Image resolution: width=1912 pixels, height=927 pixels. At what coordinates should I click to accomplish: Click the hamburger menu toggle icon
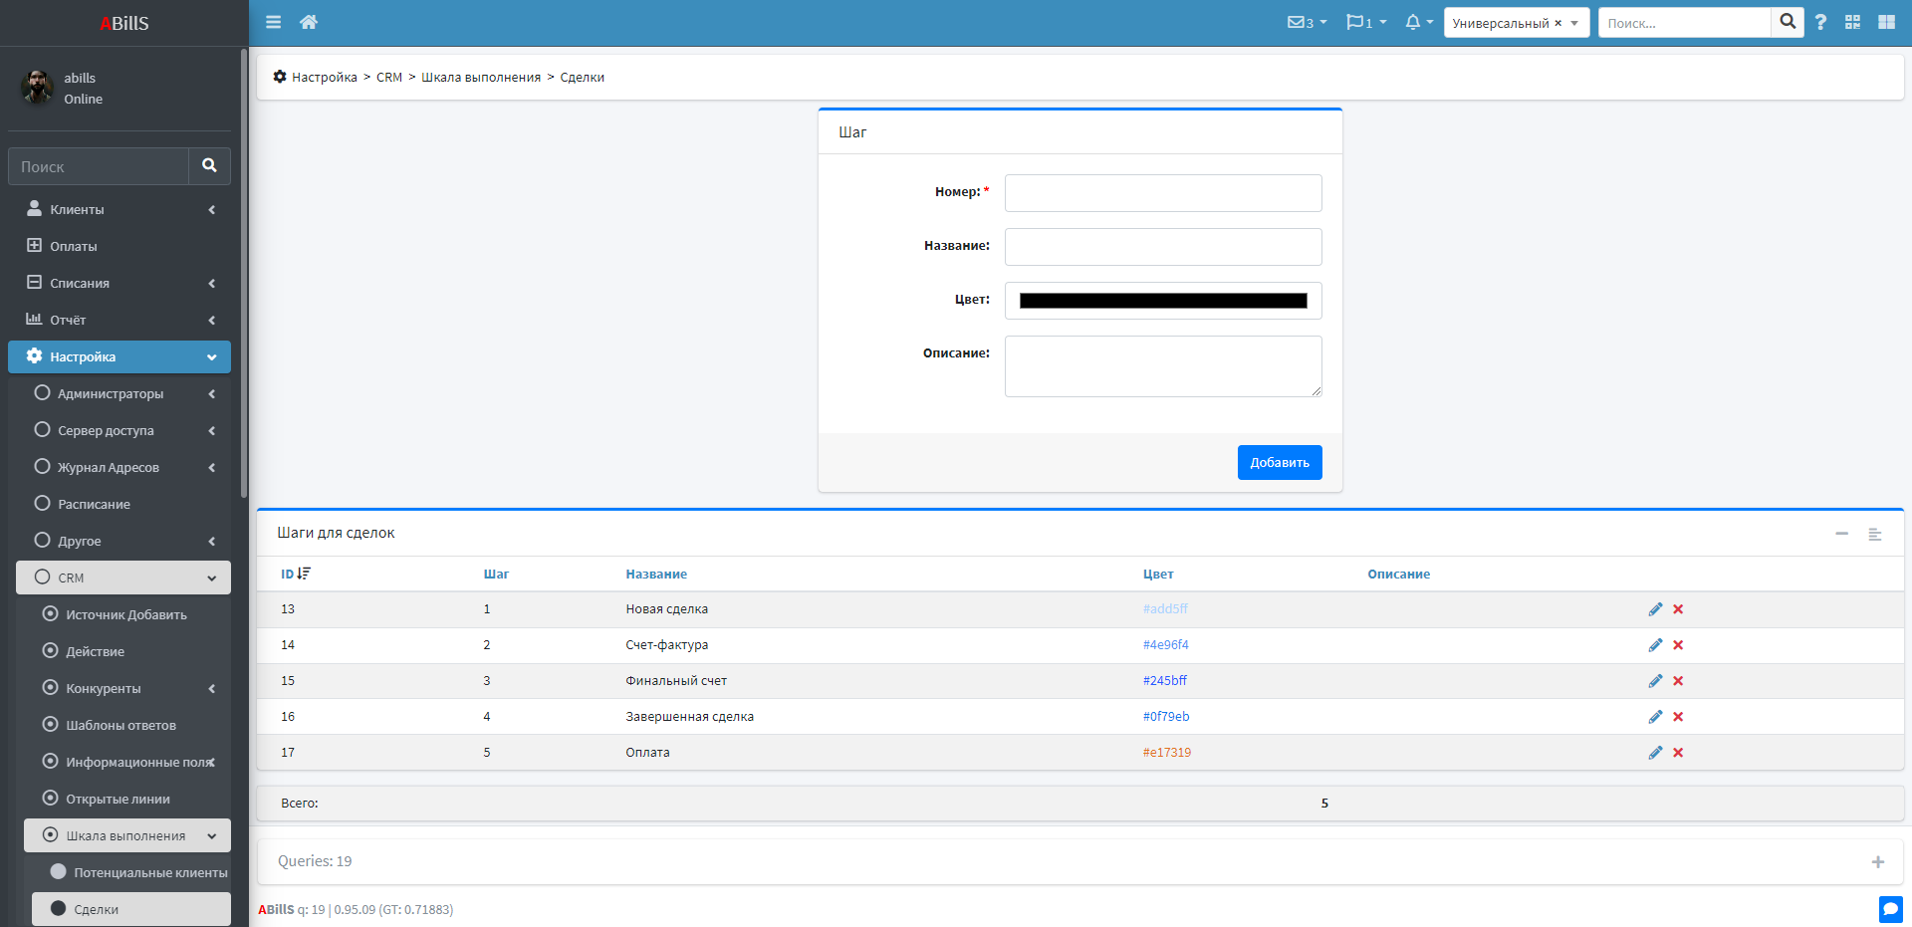[273, 22]
